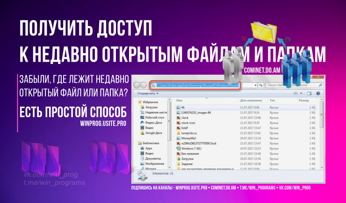The width and height of the screenshot is (346, 203).
Task: Open the clock-icon shortcut file
Action: (189, 123)
